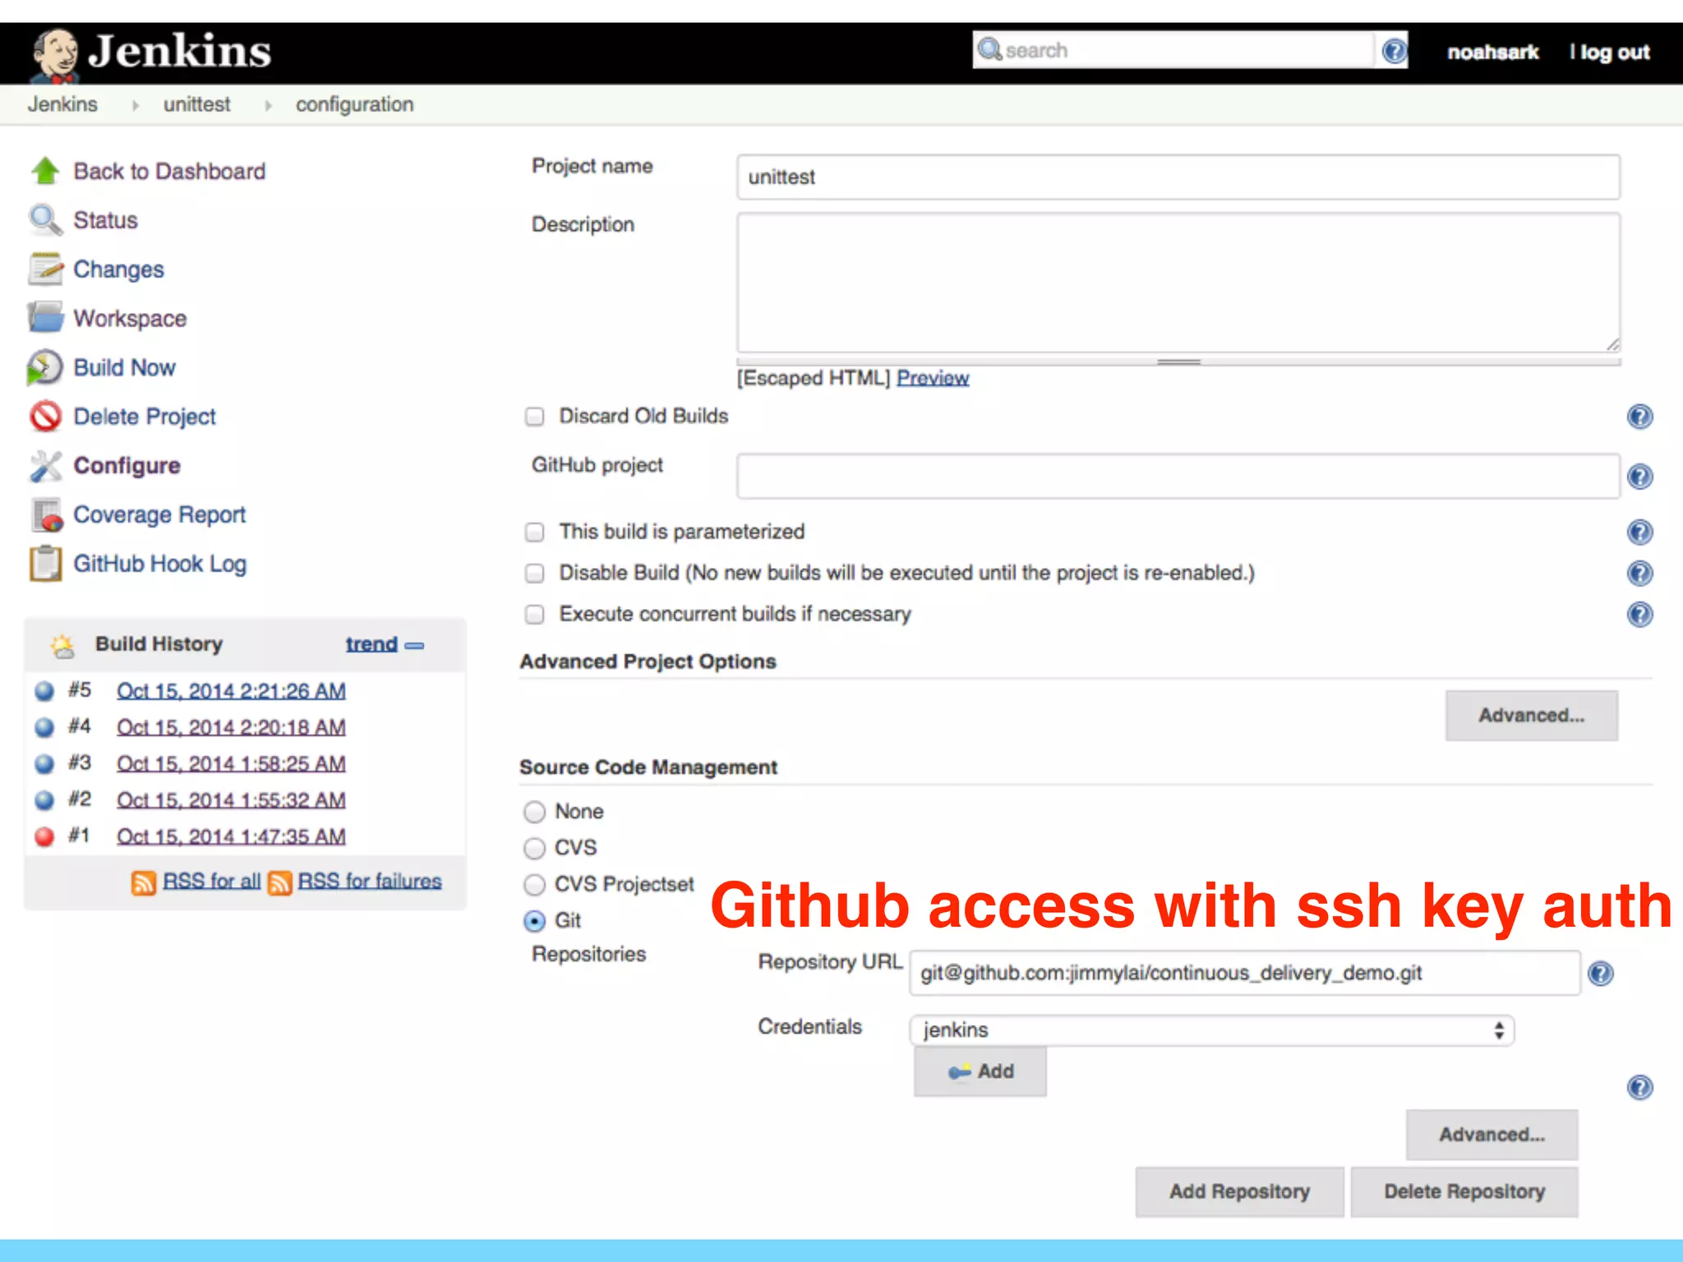Click the Build Now clock icon
Image resolution: width=1683 pixels, height=1262 pixels.
(x=44, y=367)
